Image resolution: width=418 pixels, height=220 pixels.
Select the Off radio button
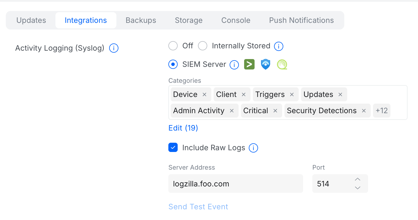pyautogui.click(x=173, y=46)
